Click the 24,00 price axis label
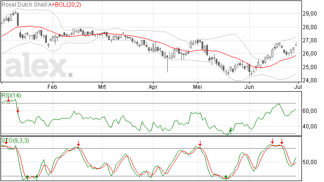The height and width of the screenshot is (182, 324). point(309,80)
